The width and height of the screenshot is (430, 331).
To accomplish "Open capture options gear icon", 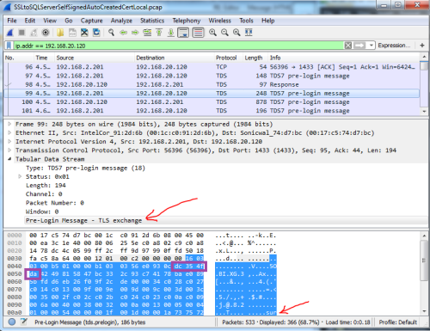I will 46,33.
